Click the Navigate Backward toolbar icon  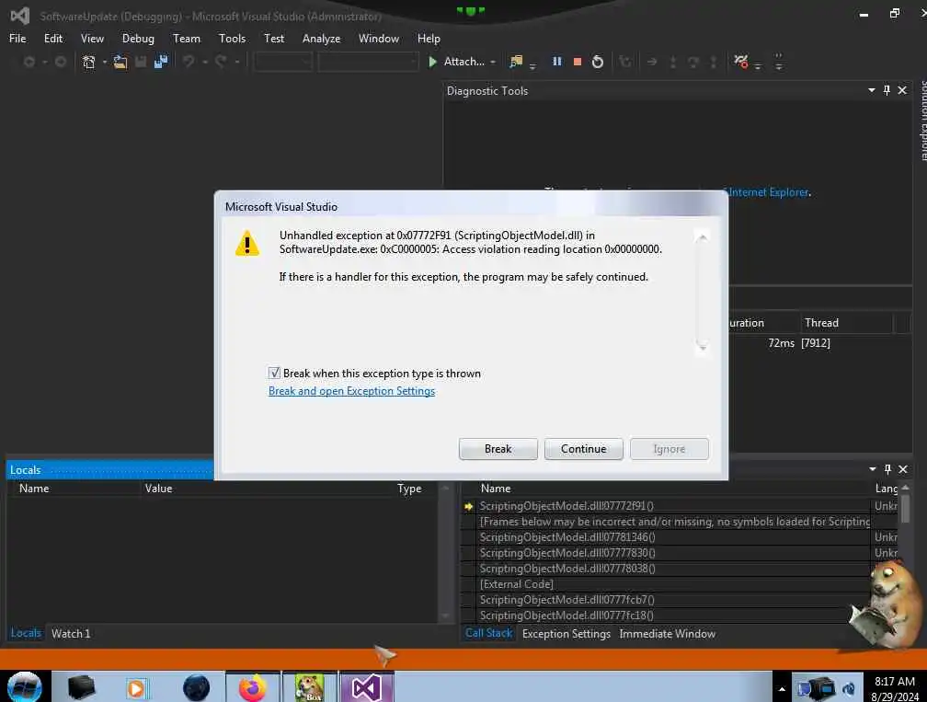(x=29, y=62)
